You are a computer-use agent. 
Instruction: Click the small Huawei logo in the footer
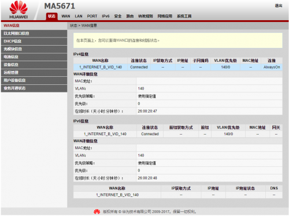pyautogui.click(x=97, y=212)
